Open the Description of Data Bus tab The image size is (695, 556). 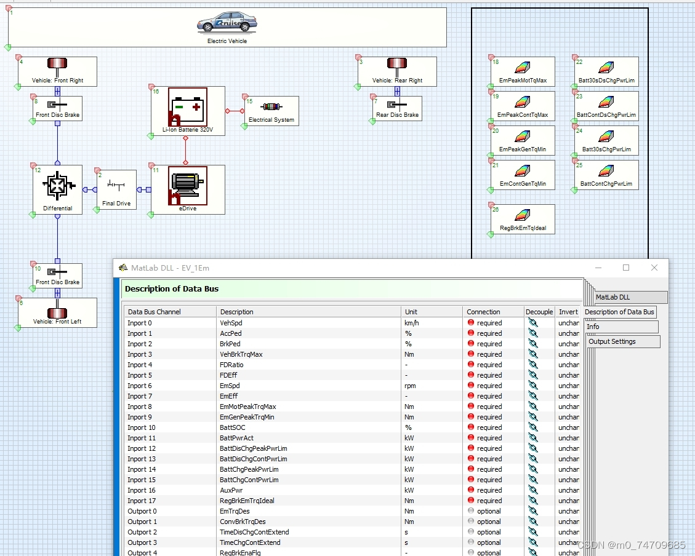point(620,312)
